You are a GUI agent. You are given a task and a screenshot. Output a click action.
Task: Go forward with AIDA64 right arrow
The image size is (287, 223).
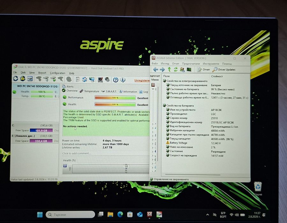[162, 69]
